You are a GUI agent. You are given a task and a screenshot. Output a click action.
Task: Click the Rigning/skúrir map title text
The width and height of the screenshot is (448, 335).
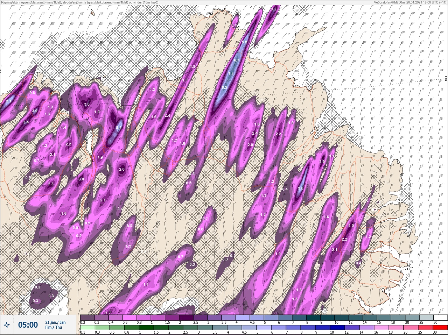[x=79, y=2]
